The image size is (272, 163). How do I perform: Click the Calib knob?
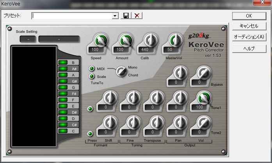151,40
